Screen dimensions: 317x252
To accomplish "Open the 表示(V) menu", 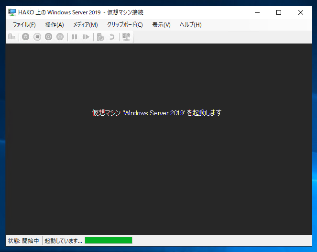I will (161, 25).
